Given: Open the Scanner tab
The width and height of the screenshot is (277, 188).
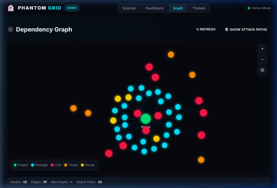Looking at the screenshot, I should point(129,8).
